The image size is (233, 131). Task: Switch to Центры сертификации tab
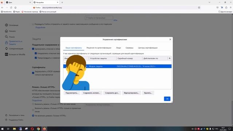click(x=148, y=48)
